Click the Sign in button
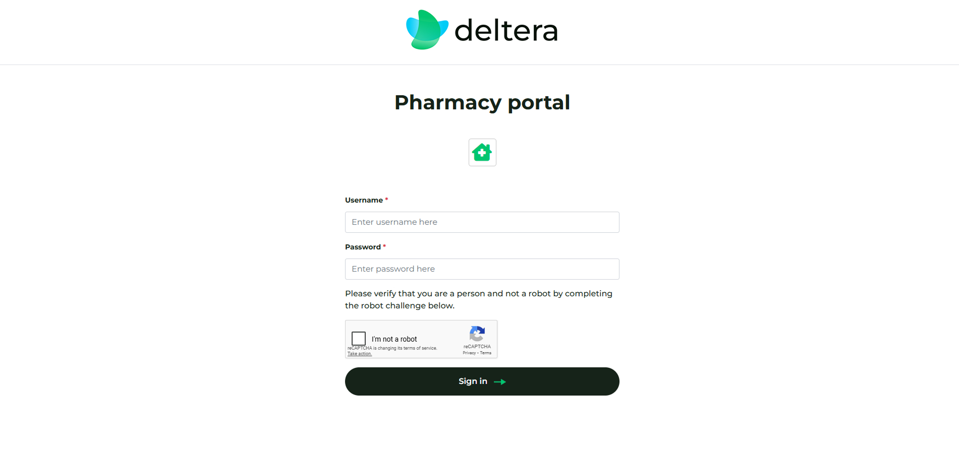The height and width of the screenshot is (454, 959). point(482,381)
